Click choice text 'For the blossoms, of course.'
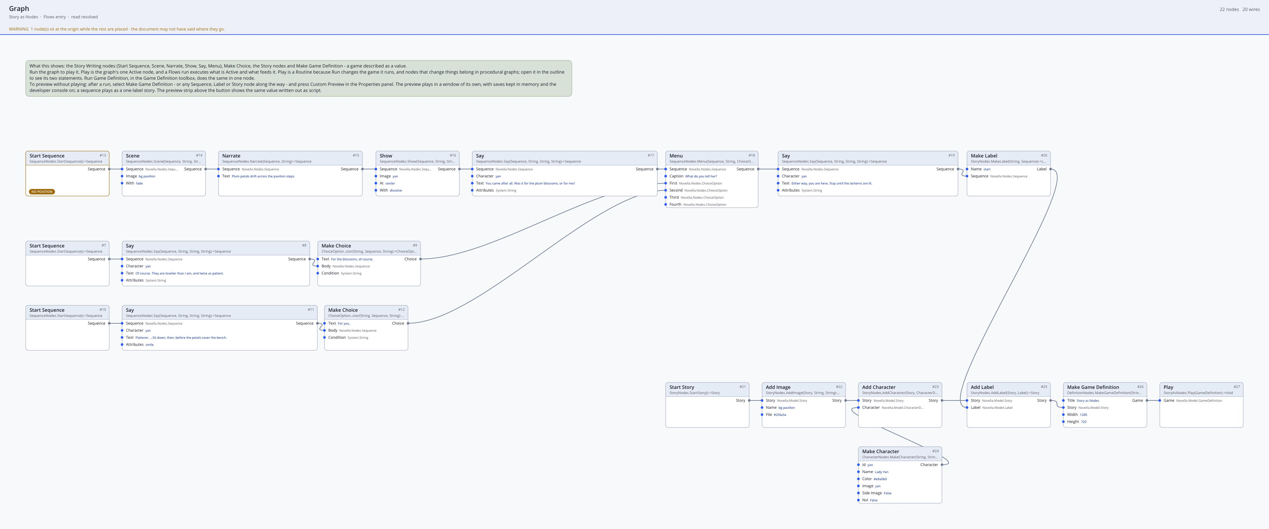Viewport: 1269px width, 529px height. [x=352, y=259]
